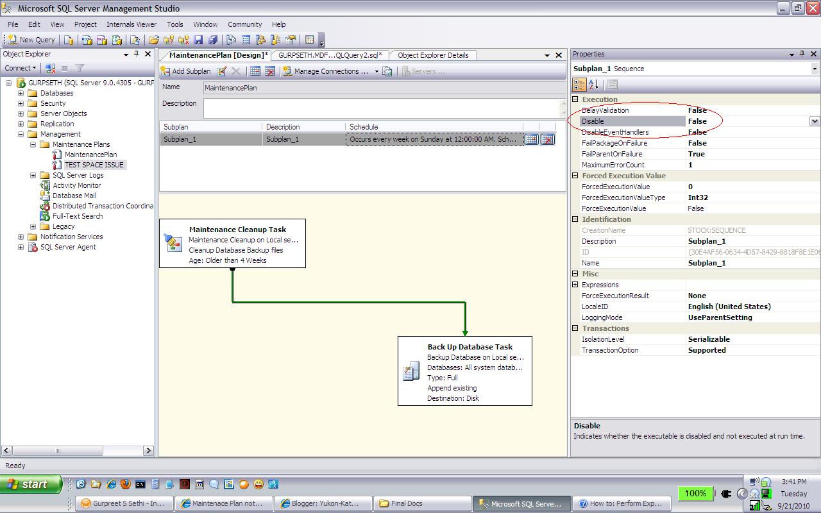Screen dimensions: 821x513
Task: Switch to the Object Explorer Details tab
Action: coord(433,55)
